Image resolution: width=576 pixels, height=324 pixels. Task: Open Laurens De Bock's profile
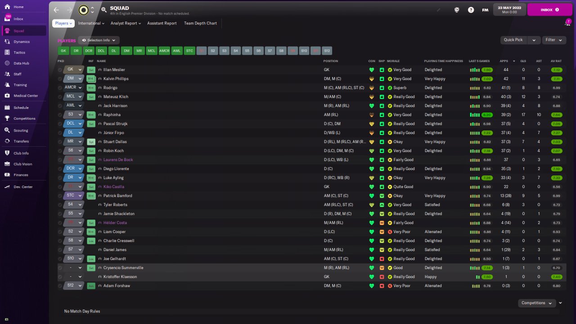point(118,160)
